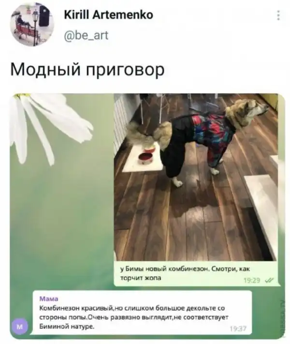Click the 19:37 message timestamp
The image size is (290, 344).
click(238, 329)
